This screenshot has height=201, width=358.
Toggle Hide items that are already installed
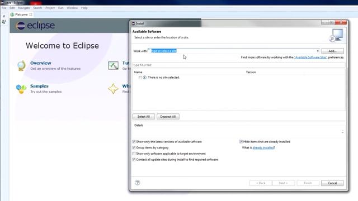[241, 141]
